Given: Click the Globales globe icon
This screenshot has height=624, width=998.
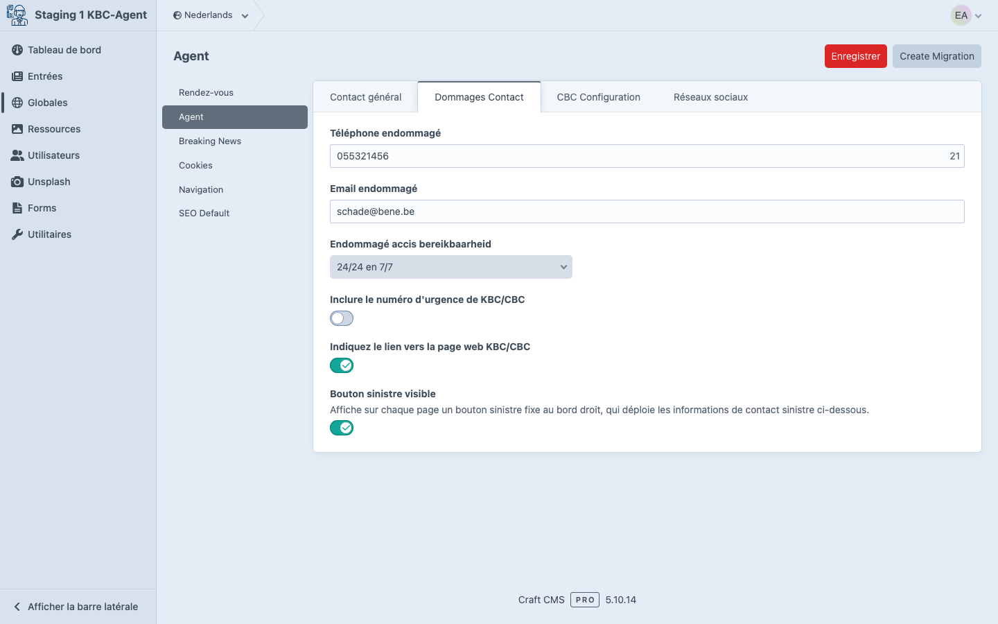Looking at the screenshot, I should pyautogui.click(x=17, y=103).
